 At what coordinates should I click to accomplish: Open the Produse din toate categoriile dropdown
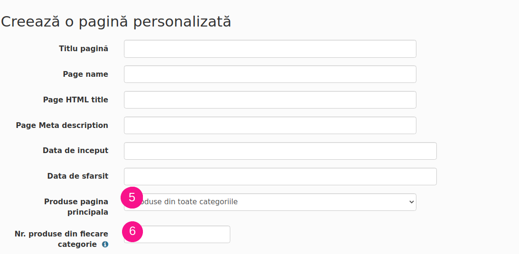pos(270,202)
